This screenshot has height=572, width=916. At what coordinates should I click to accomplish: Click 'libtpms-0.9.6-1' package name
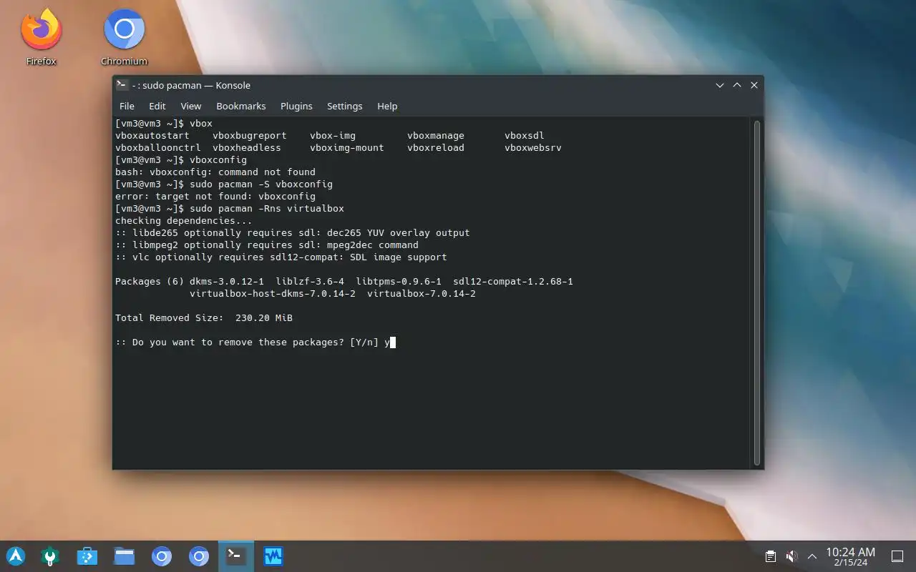pos(399,282)
